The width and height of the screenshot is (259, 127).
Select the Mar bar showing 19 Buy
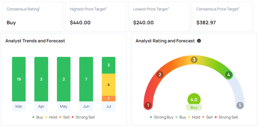point(19,79)
